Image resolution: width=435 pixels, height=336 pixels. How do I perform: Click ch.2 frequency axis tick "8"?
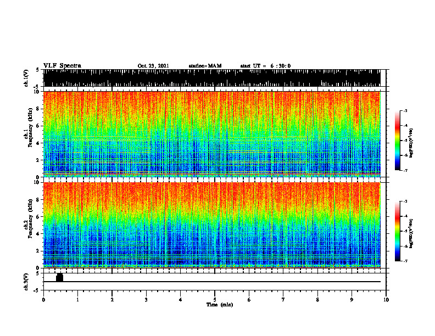(x=39, y=200)
